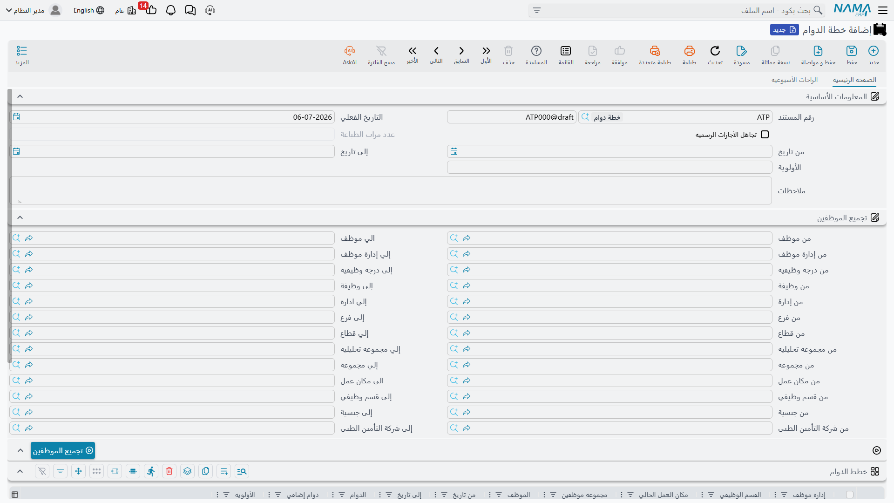Click the عام company selector
Image resolution: width=894 pixels, height=503 pixels.
click(126, 10)
